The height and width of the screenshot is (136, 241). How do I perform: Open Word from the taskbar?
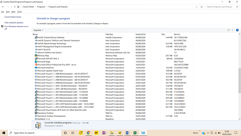pos(128,133)
